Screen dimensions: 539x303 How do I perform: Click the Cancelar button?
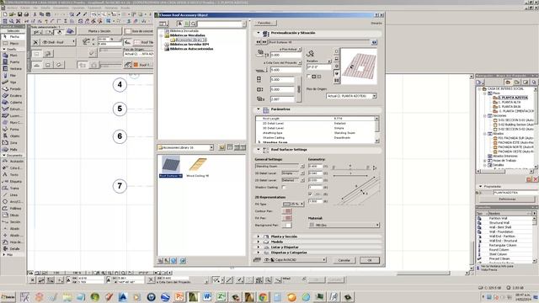pyautogui.click(x=344, y=260)
